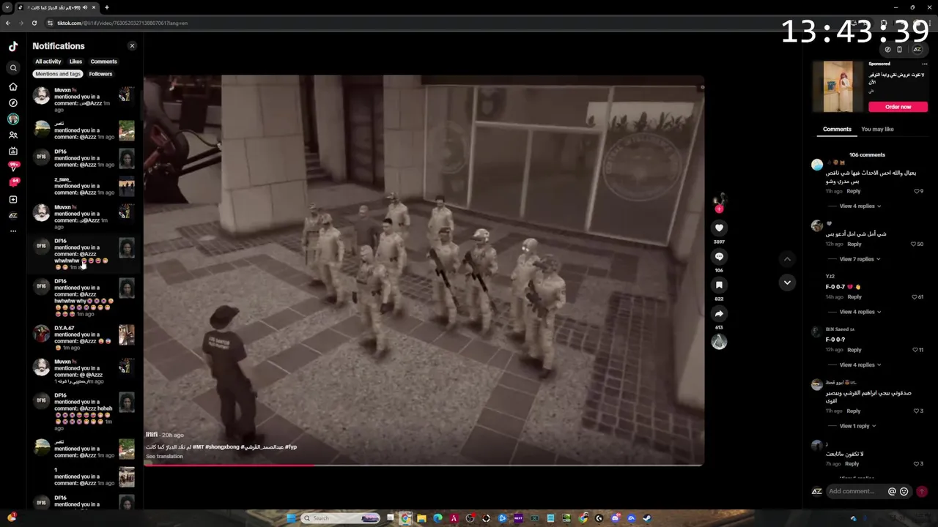Viewport: 938px width, 527px height.
Task: Switch to Comments notifications filter
Action: pyautogui.click(x=103, y=61)
